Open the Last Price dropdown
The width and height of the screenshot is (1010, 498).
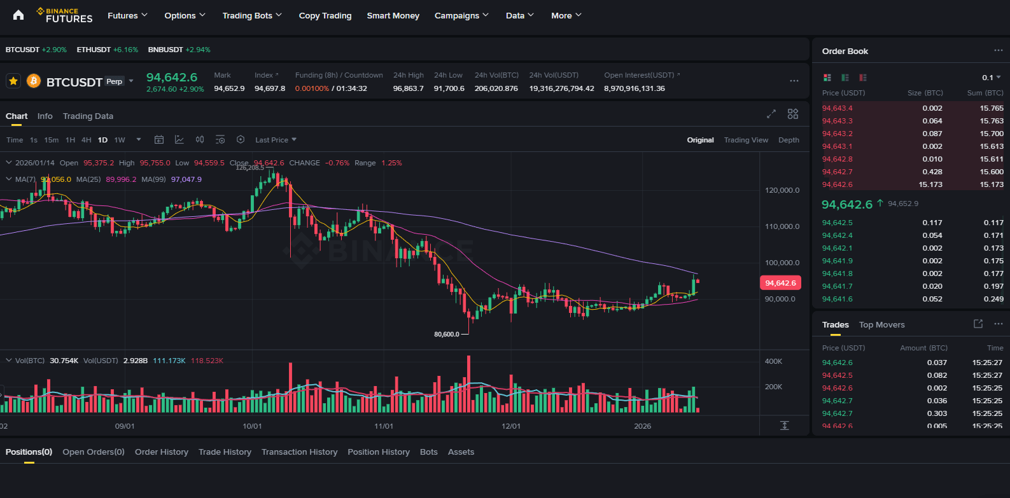click(276, 140)
